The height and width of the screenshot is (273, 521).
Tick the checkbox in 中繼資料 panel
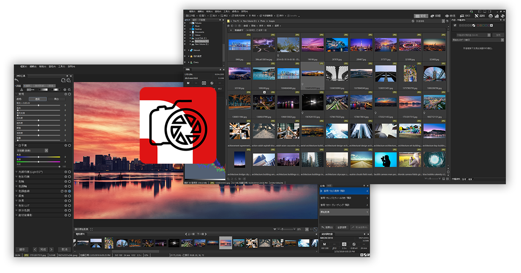coord(455,25)
